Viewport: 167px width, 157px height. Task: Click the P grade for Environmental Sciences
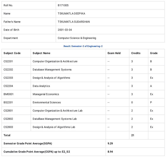click(151, 102)
